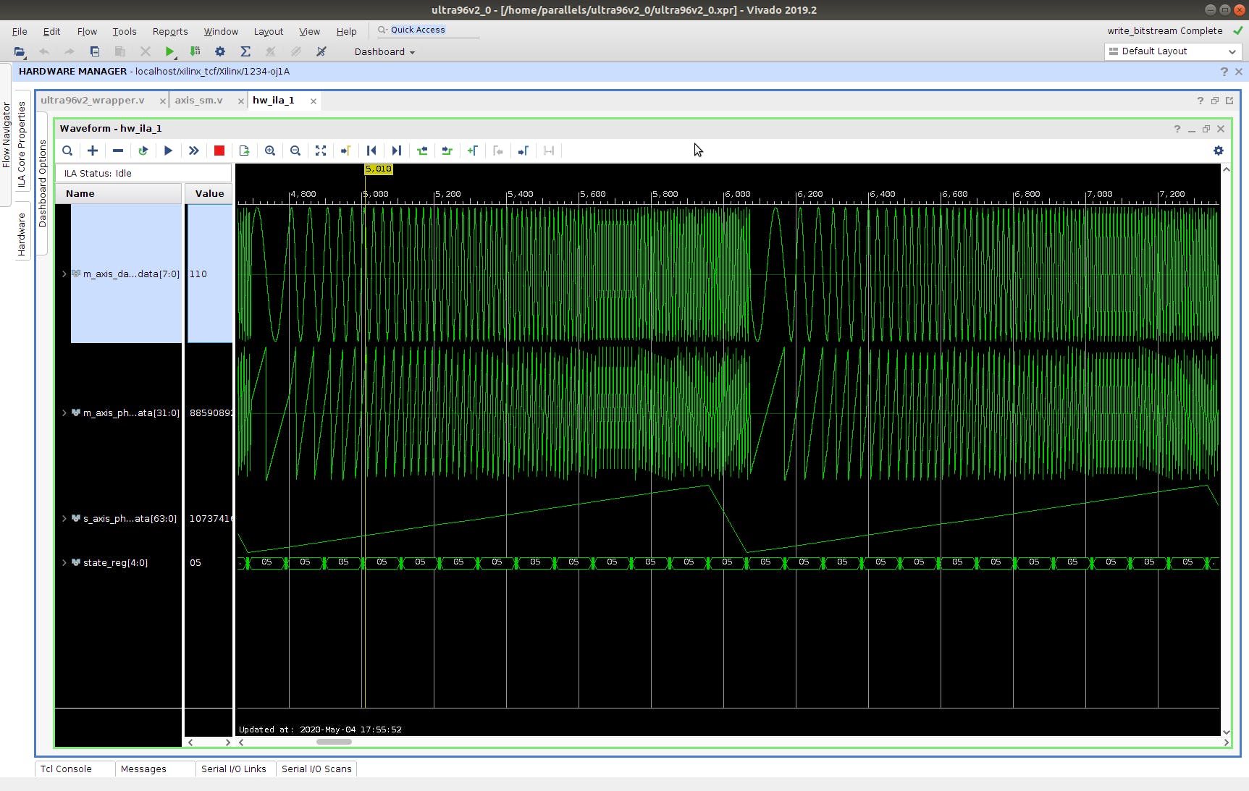Viewport: 1249px width, 791px height.
Task: Click the copy icon in main toolbar
Action: pos(95,51)
